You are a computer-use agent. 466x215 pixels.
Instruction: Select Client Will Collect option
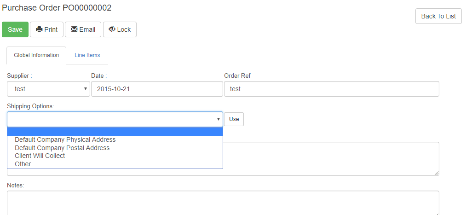[x=40, y=156]
